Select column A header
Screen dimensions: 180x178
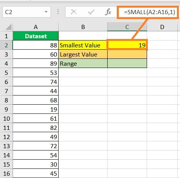tap(36, 27)
